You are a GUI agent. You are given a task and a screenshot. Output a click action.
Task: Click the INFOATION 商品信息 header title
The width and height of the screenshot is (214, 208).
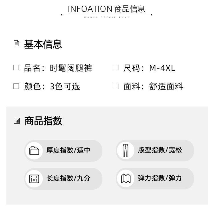(x=106, y=9)
